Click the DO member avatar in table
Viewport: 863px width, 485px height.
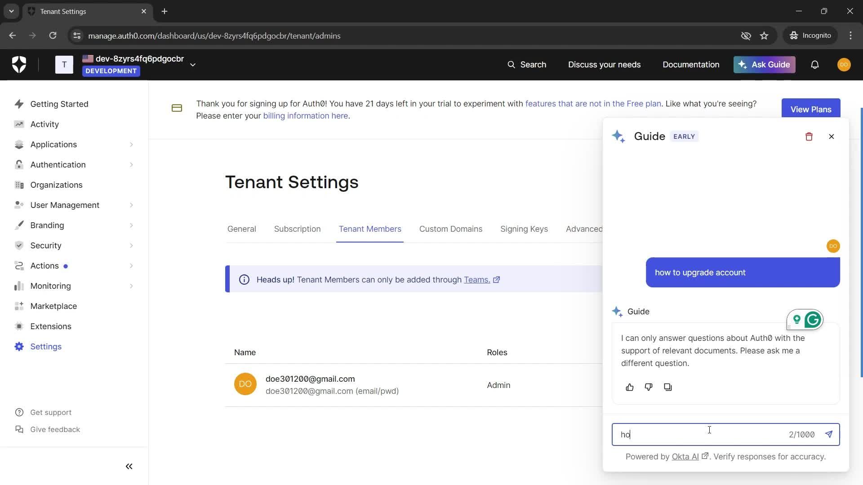[x=245, y=384]
